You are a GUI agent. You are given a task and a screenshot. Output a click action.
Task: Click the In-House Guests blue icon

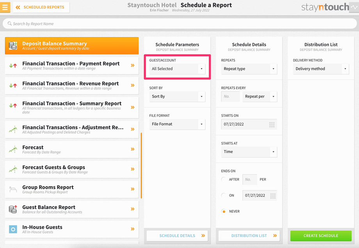tap(13, 229)
